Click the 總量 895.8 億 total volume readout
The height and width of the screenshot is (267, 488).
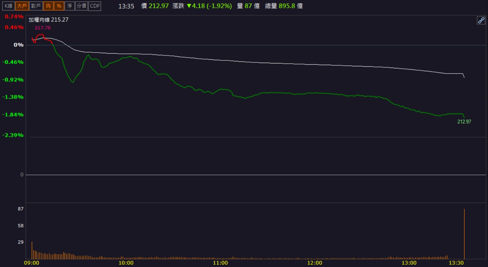point(284,6)
